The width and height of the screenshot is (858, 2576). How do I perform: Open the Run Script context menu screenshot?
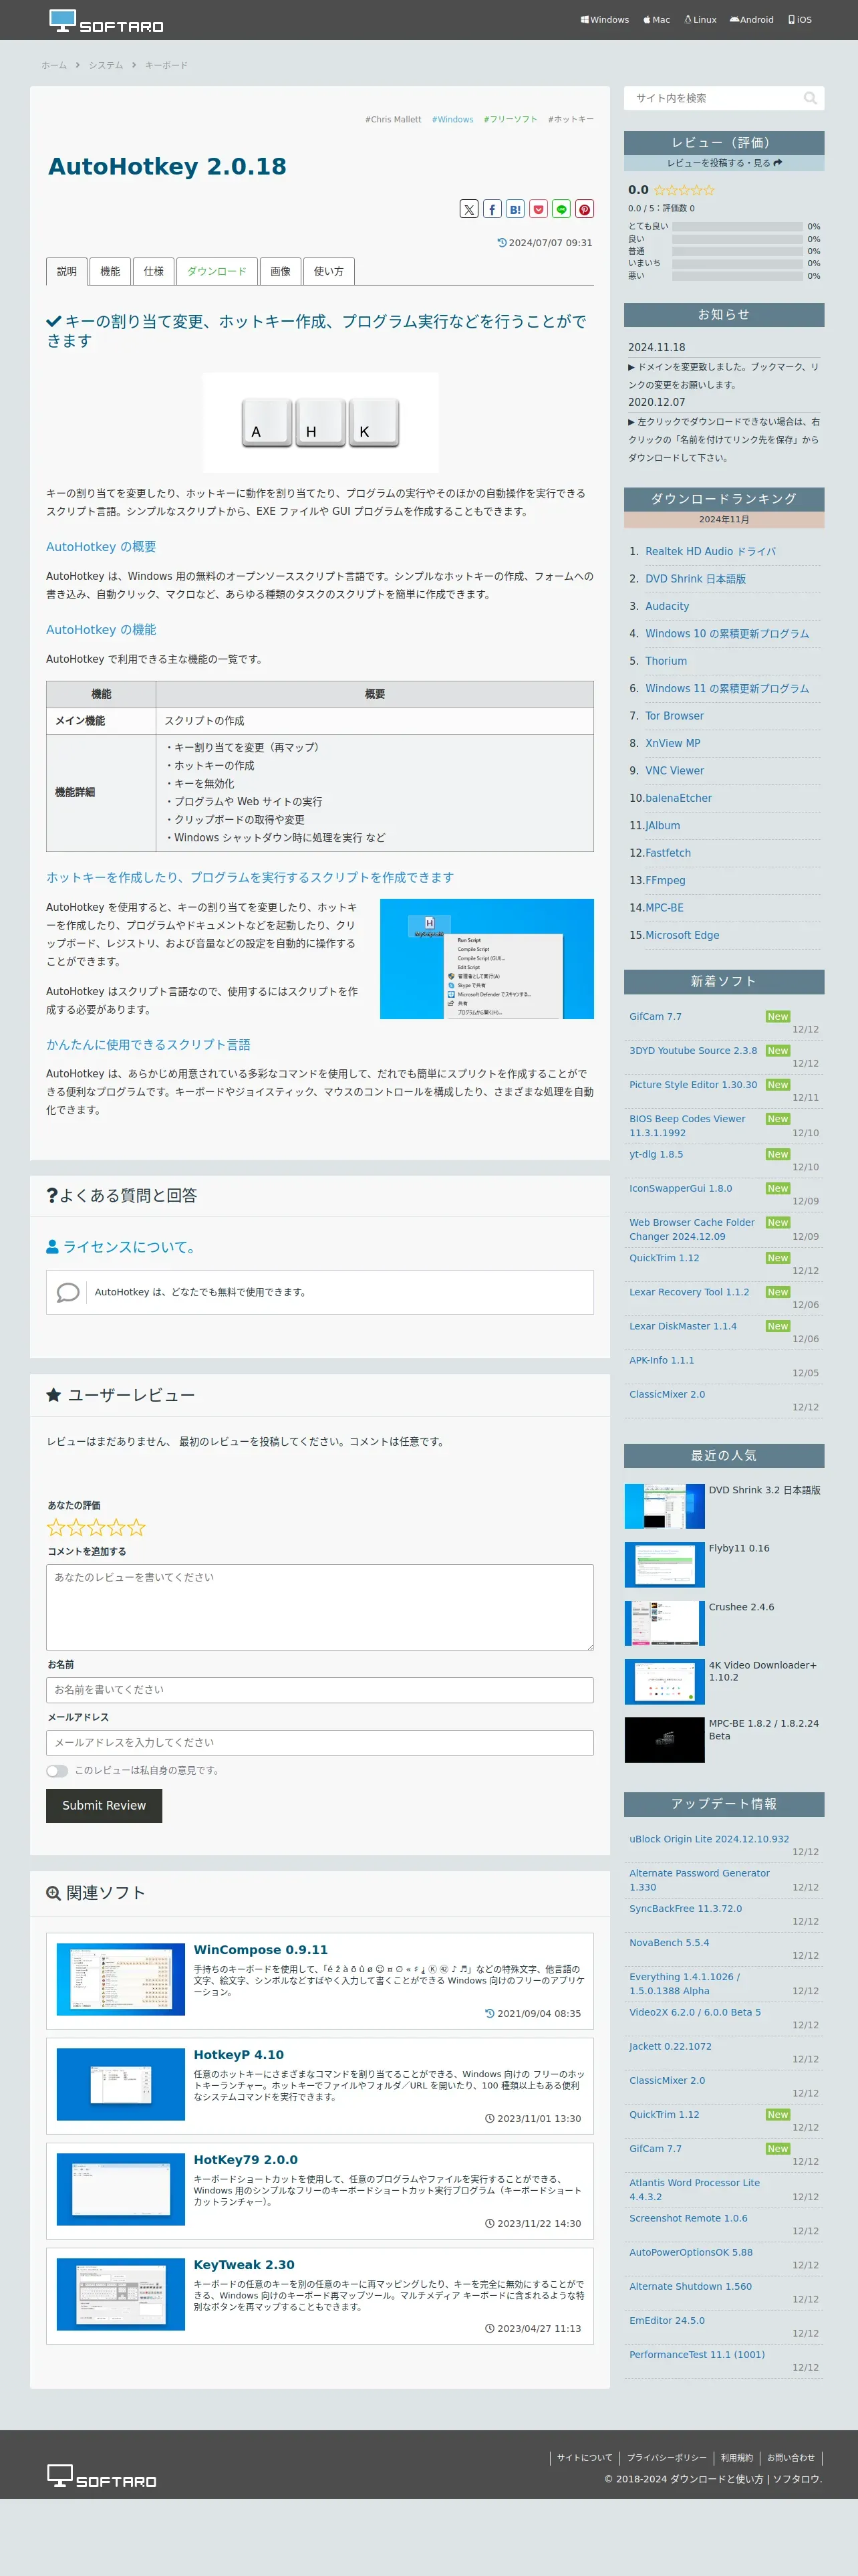tap(486, 958)
